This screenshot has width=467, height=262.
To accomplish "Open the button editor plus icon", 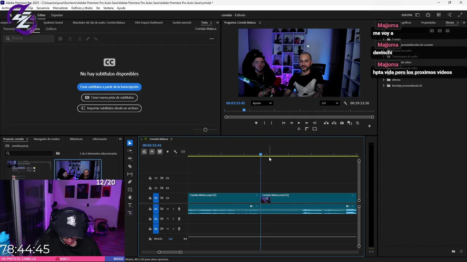I will pos(369,126).
